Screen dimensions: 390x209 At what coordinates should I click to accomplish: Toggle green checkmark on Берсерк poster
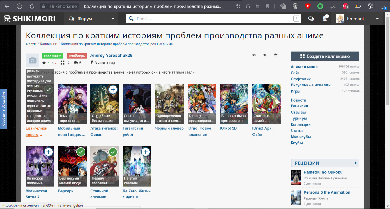pos(81,152)
